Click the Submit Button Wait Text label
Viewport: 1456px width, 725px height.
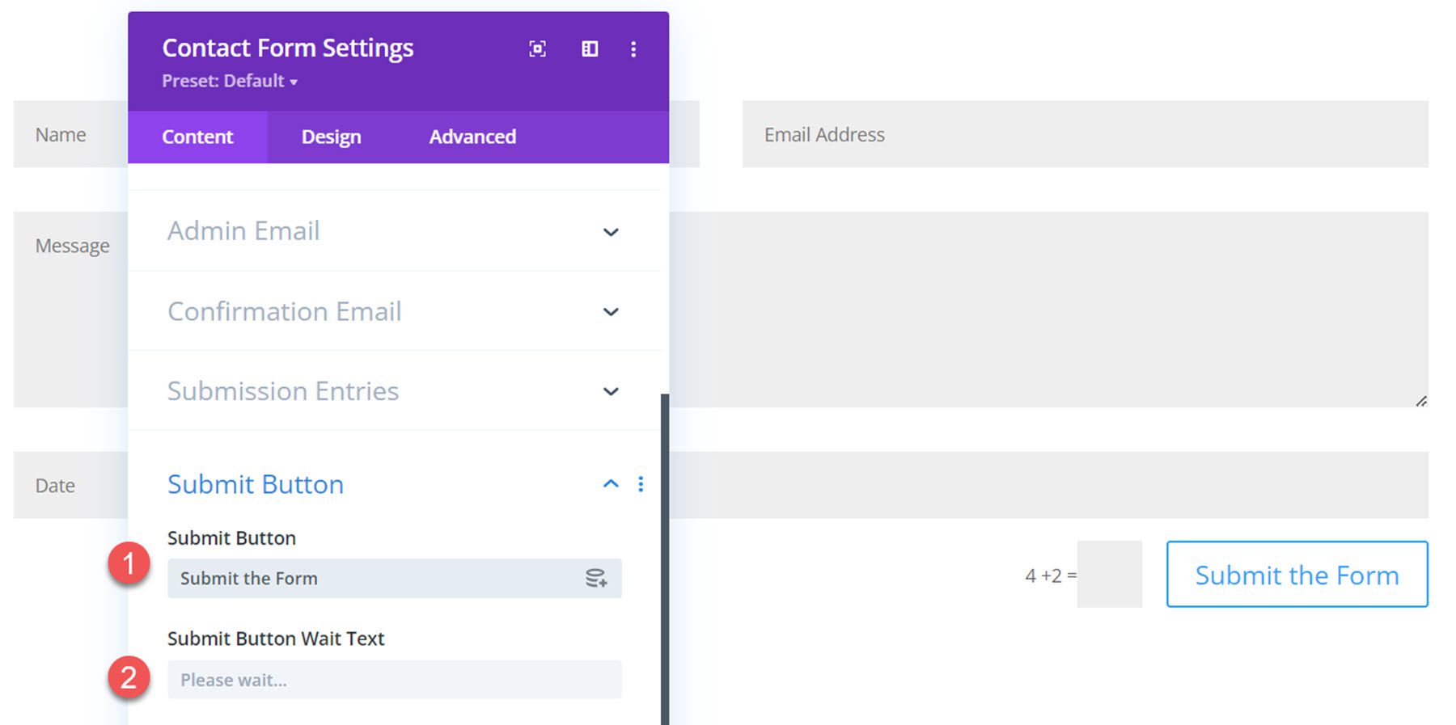276,639
